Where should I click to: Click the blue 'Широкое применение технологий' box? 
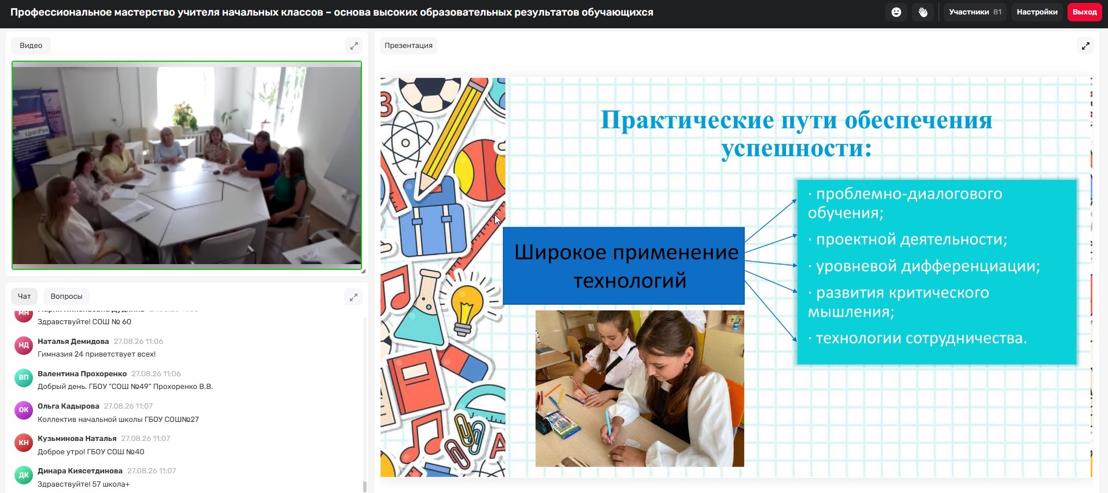[x=624, y=266]
